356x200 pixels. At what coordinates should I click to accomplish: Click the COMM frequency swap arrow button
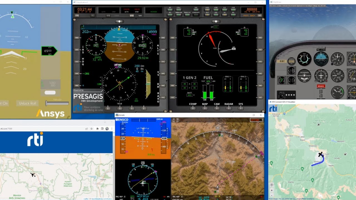pyautogui.click(x=108, y=16)
